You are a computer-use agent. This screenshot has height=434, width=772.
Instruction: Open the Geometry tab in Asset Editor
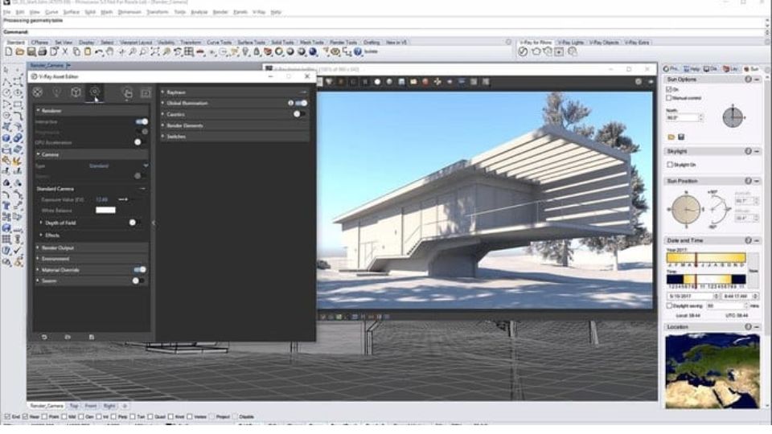(x=76, y=92)
